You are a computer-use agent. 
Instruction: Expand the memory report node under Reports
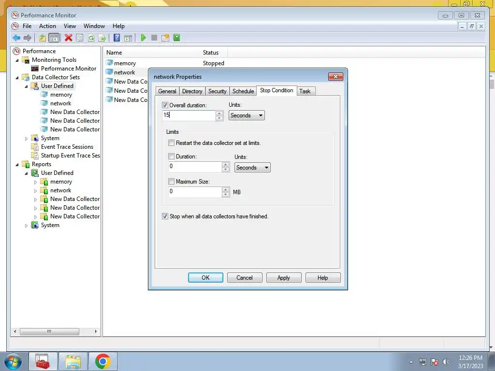[x=35, y=182]
